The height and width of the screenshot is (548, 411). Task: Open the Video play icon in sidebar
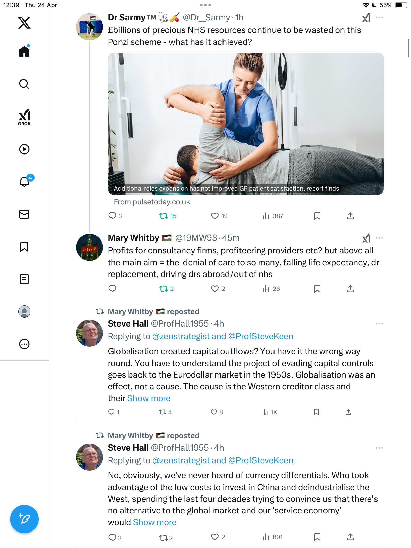(x=24, y=149)
